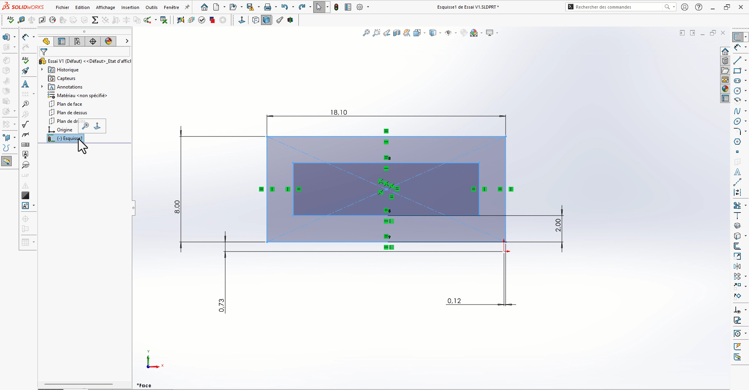The width and height of the screenshot is (749, 390).
Task: Open the Home button in the top toolbar
Action: pyautogui.click(x=204, y=7)
